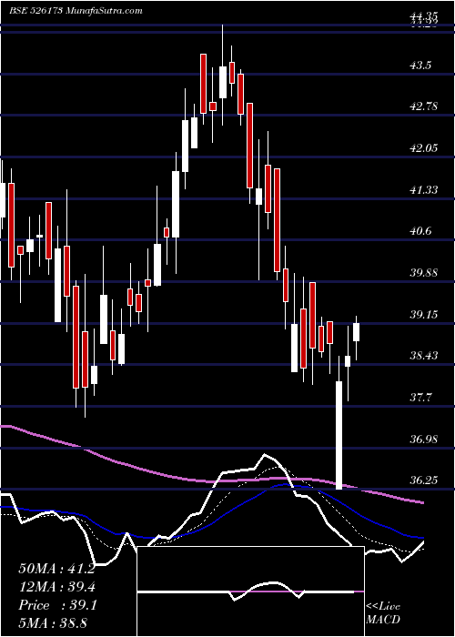The image size is (455, 637).
Task: Click the MACD inset chart box
Action: (250, 591)
